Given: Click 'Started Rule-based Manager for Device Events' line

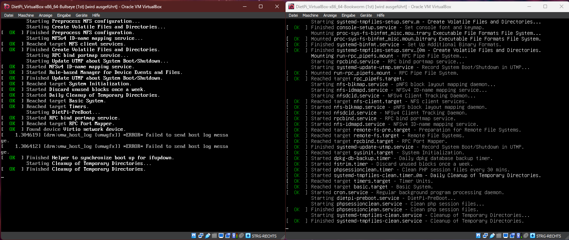Looking at the screenshot, I should click(92, 72).
